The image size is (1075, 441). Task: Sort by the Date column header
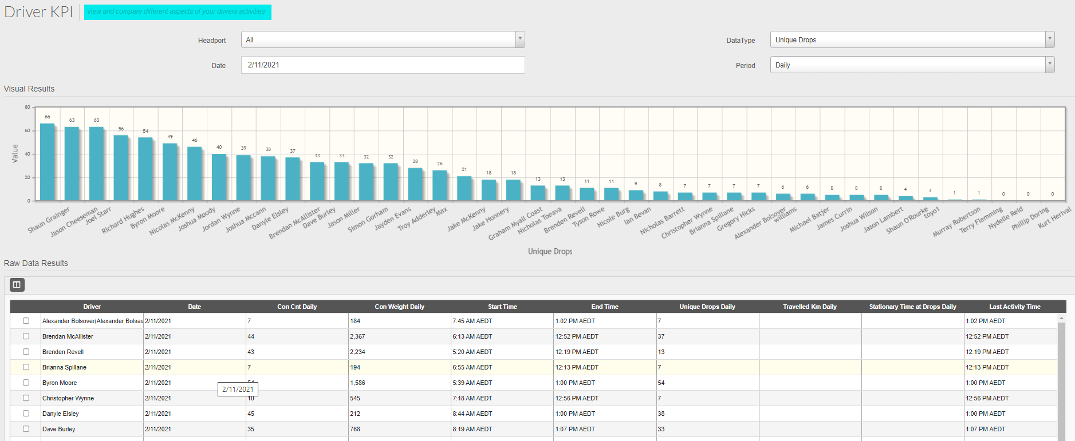pos(195,307)
